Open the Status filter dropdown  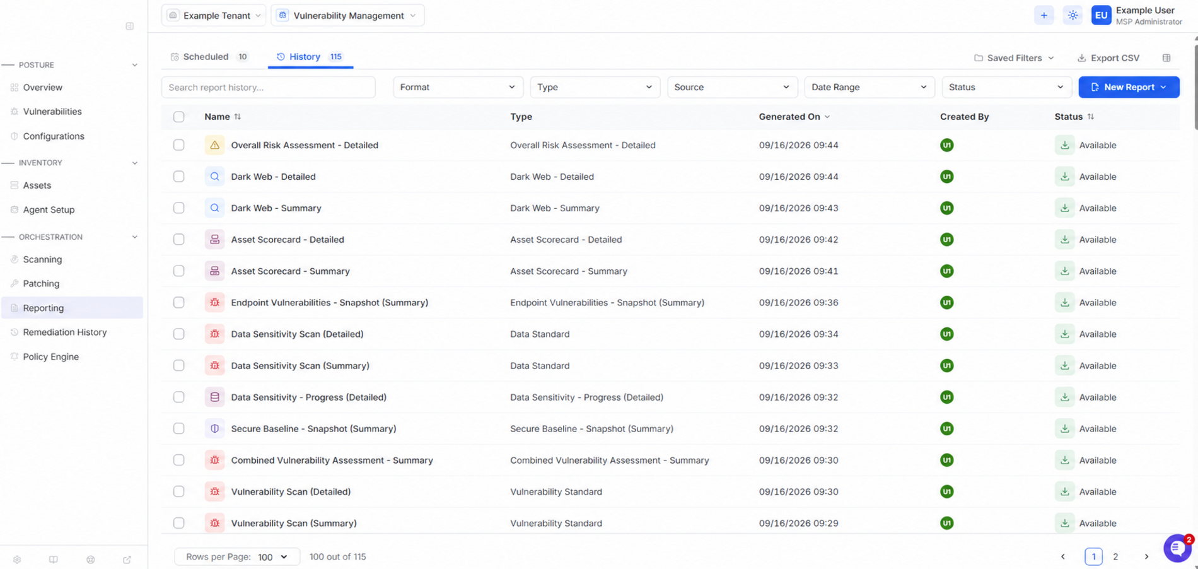click(1006, 87)
